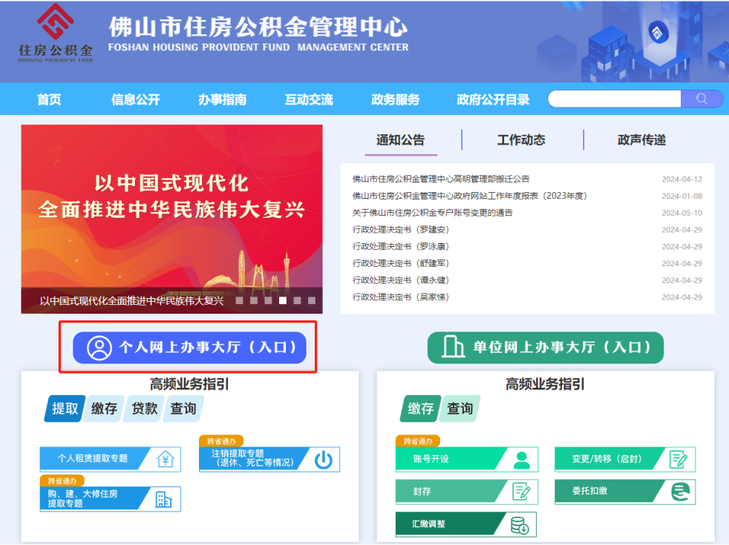This screenshot has height=545, width=729.
Task: Click the person icon on 账号开设
Action: click(522, 459)
